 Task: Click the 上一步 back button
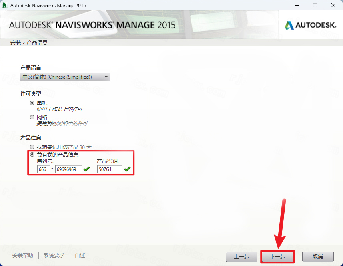(x=241, y=257)
